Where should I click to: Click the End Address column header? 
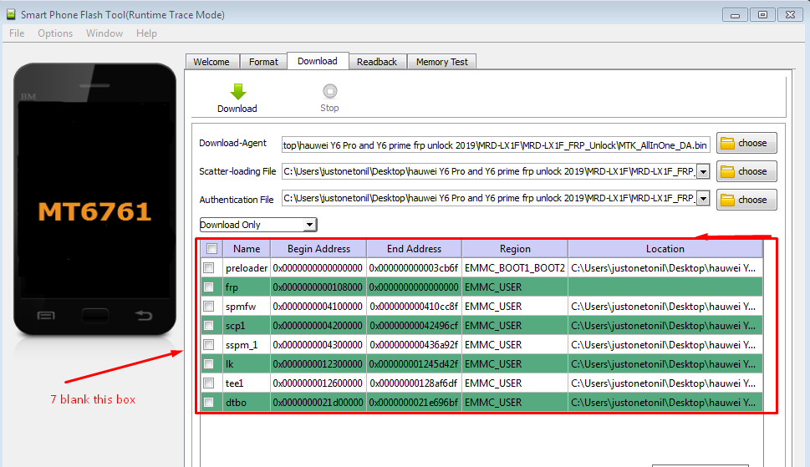(415, 249)
